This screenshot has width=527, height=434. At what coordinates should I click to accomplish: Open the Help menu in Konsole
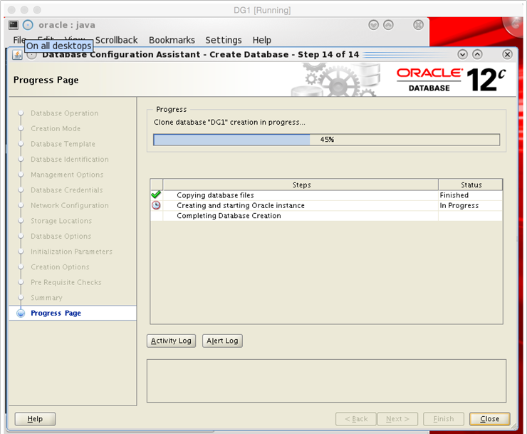(262, 40)
